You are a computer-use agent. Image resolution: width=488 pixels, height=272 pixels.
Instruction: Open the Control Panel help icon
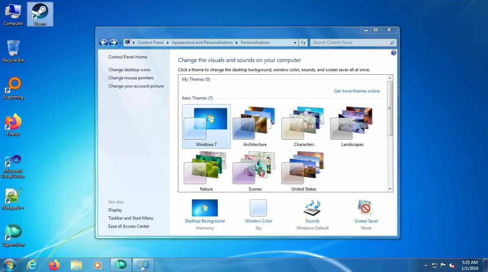(393, 53)
